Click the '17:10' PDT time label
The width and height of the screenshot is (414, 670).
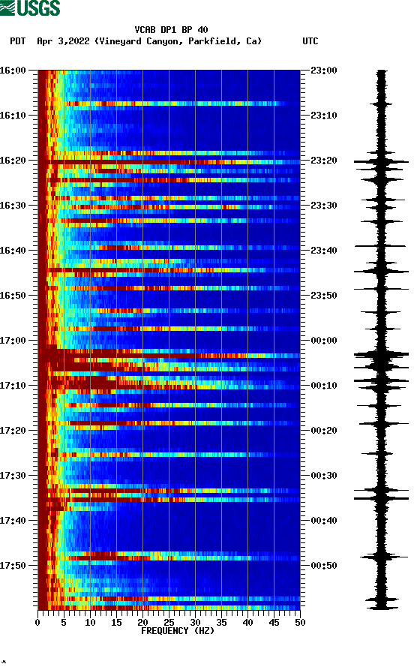point(13,386)
